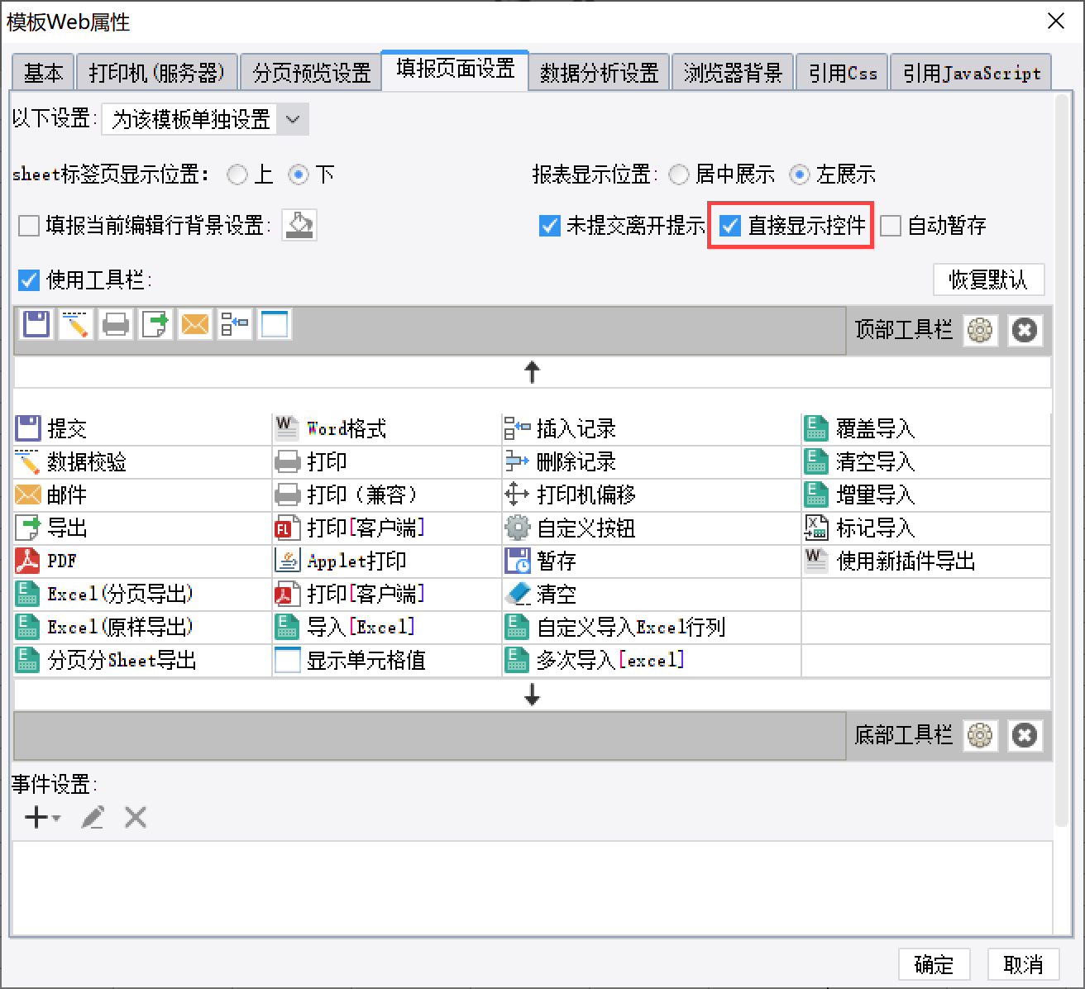Click the vertical scrollbar on the right

pyautogui.click(x=1063, y=459)
